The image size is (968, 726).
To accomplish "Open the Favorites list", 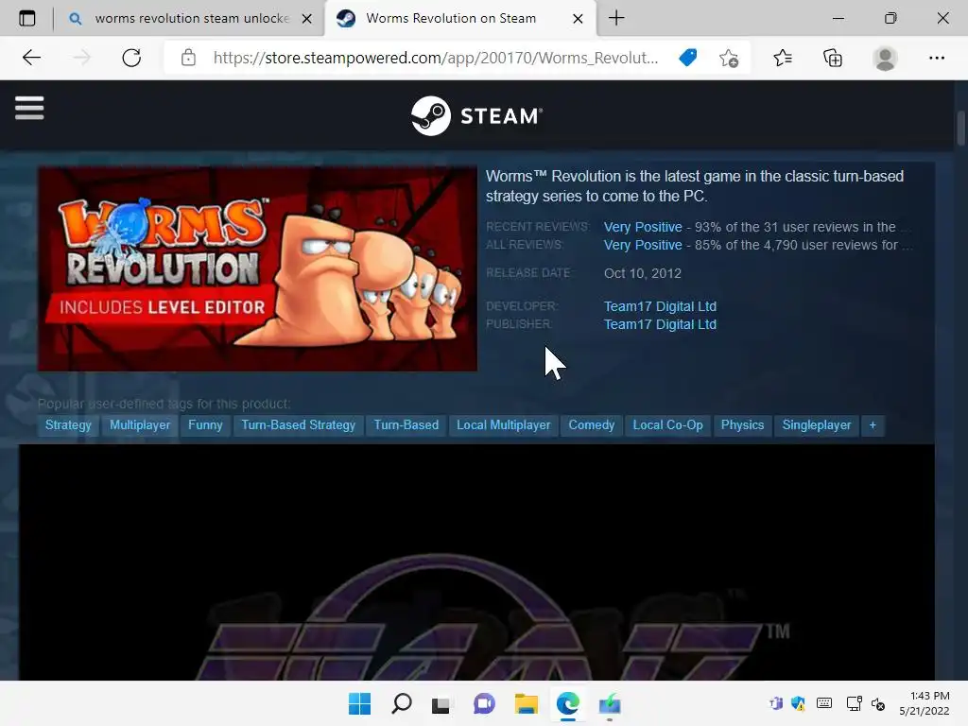I will coord(782,58).
